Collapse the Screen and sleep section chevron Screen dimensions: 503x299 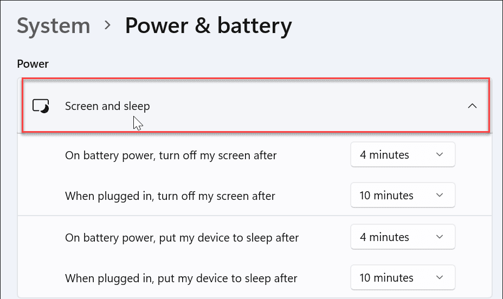point(472,106)
